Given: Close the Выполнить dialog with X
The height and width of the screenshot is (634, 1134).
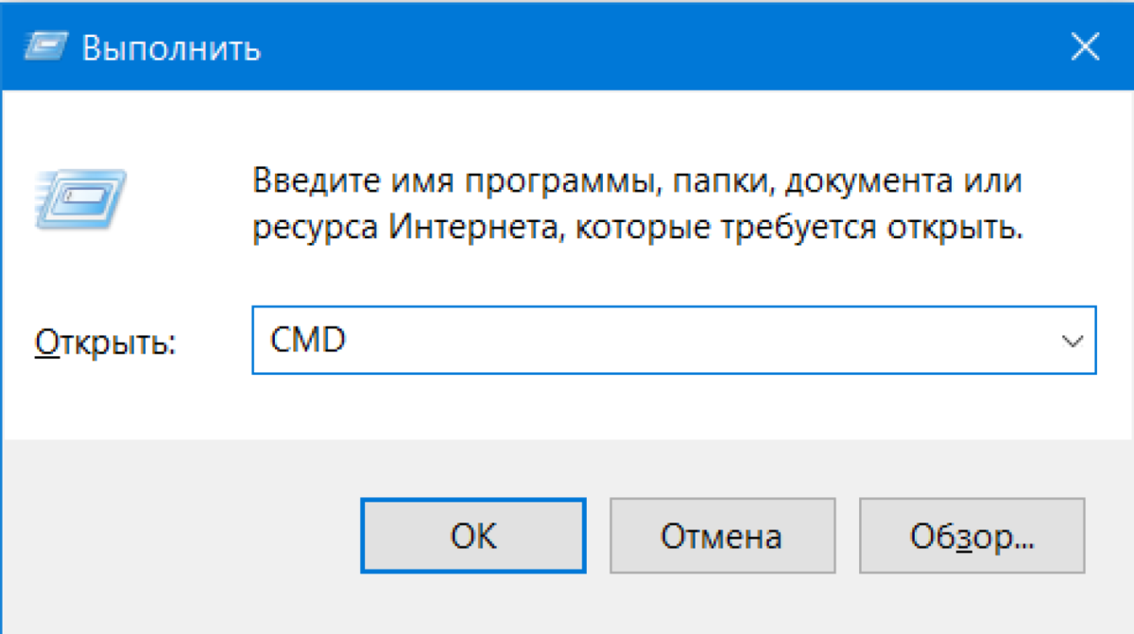Looking at the screenshot, I should [x=1084, y=46].
